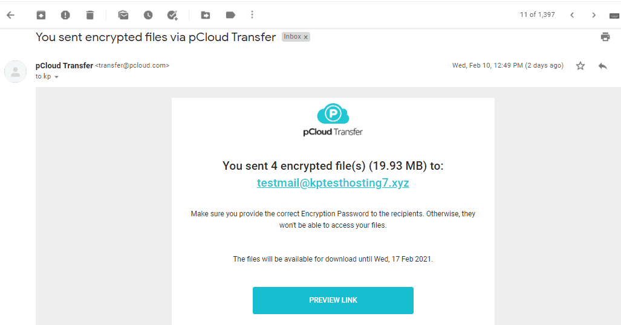
Task: Remove the Inbox label from the email
Action: [x=306, y=37]
